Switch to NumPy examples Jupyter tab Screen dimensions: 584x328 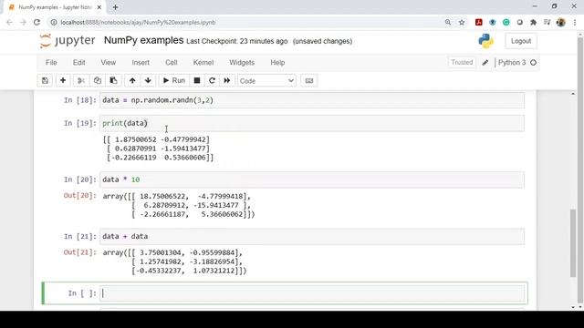[55, 7]
